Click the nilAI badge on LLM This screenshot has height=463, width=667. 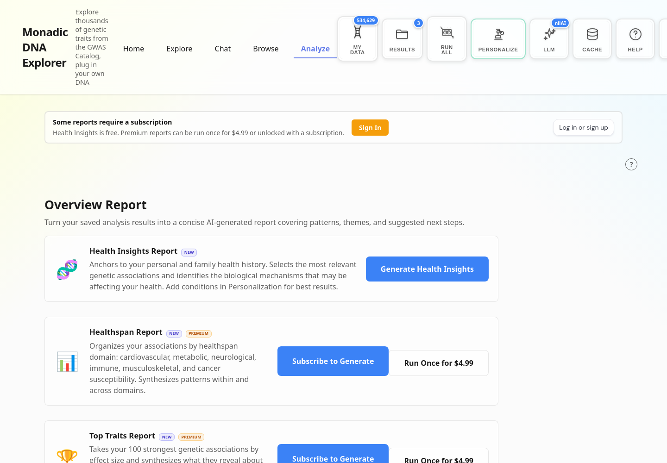point(560,23)
